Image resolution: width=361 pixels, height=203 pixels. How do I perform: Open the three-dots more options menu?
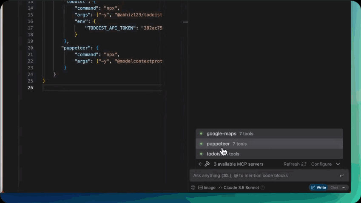tap(344, 187)
